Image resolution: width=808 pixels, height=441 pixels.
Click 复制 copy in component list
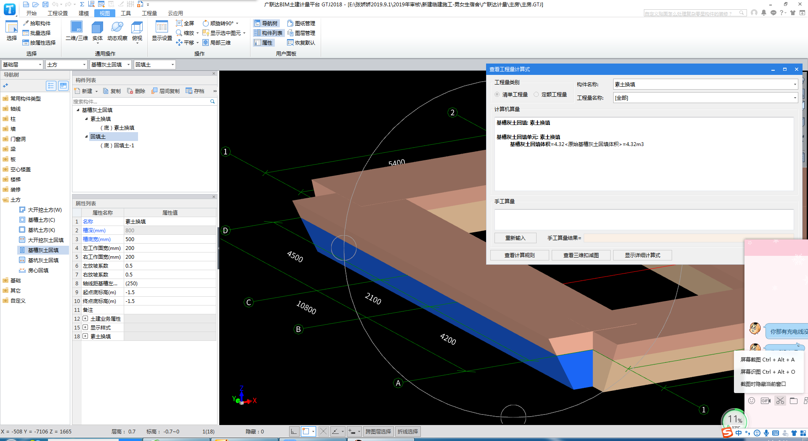112,91
